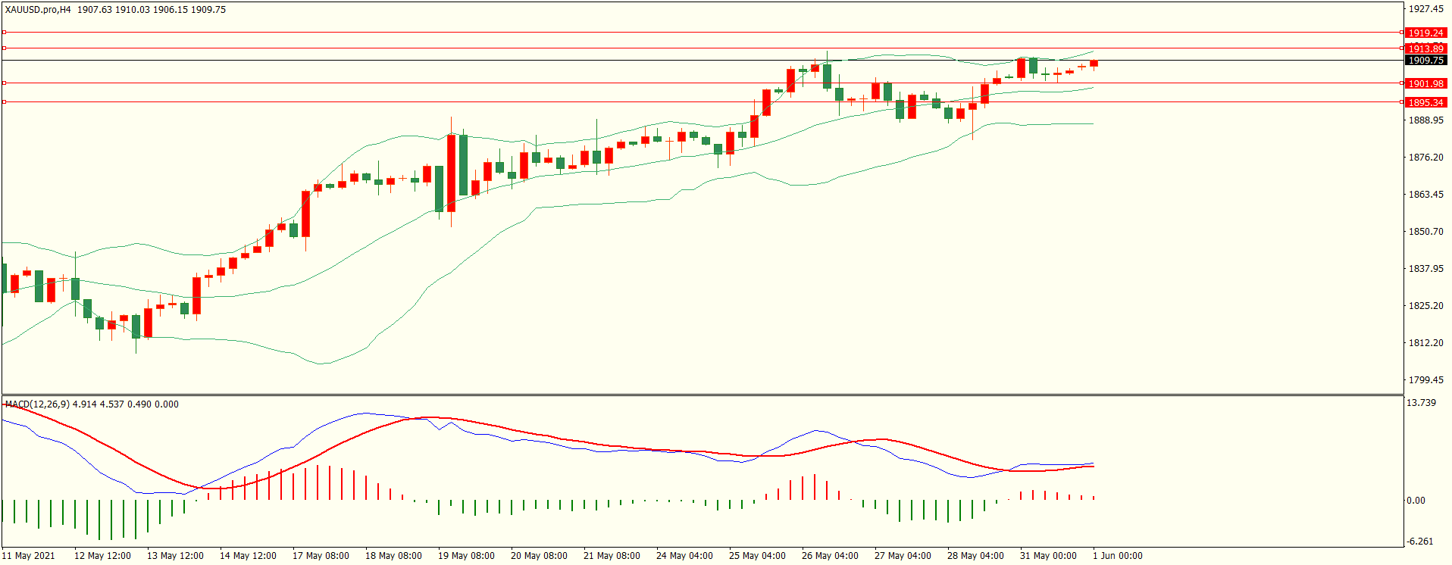
Task: Click the 27 May 04:00 time label
Action: pos(903,556)
